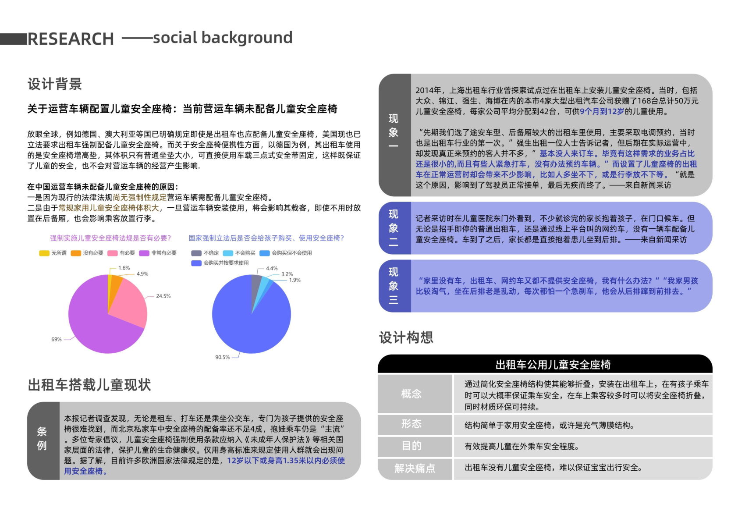Image resolution: width=738 pixels, height=522 pixels.
Task: Select the 解决痛点 table row label
Action: click(415, 469)
